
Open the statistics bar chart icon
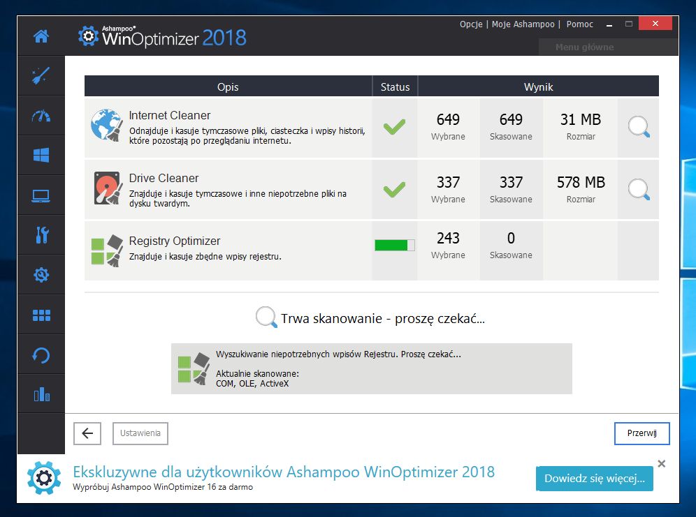(41, 394)
